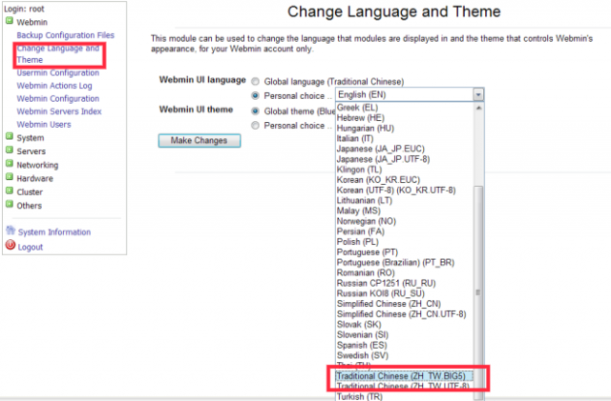Choose Japanese (JA_JP.EUC) option

pyautogui.click(x=405, y=149)
